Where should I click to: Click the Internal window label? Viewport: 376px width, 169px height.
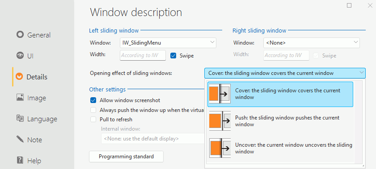tap(121, 129)
